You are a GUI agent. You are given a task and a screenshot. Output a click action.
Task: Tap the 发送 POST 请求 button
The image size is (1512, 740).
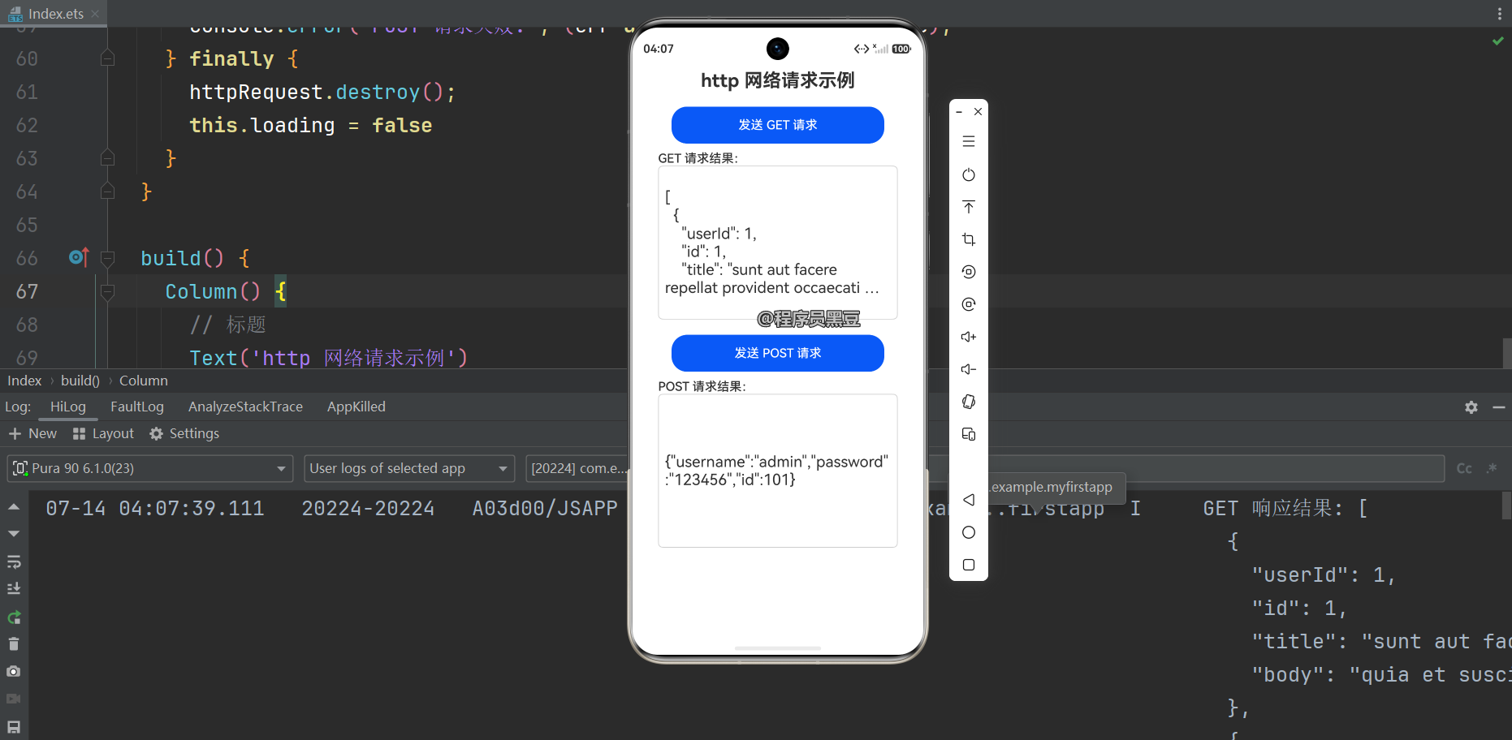coord(778,353)
